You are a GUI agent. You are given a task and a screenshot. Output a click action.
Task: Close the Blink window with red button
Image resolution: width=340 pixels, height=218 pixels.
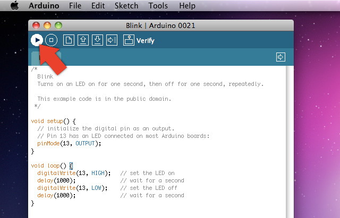pyautogui.click(x=37, y=25)
